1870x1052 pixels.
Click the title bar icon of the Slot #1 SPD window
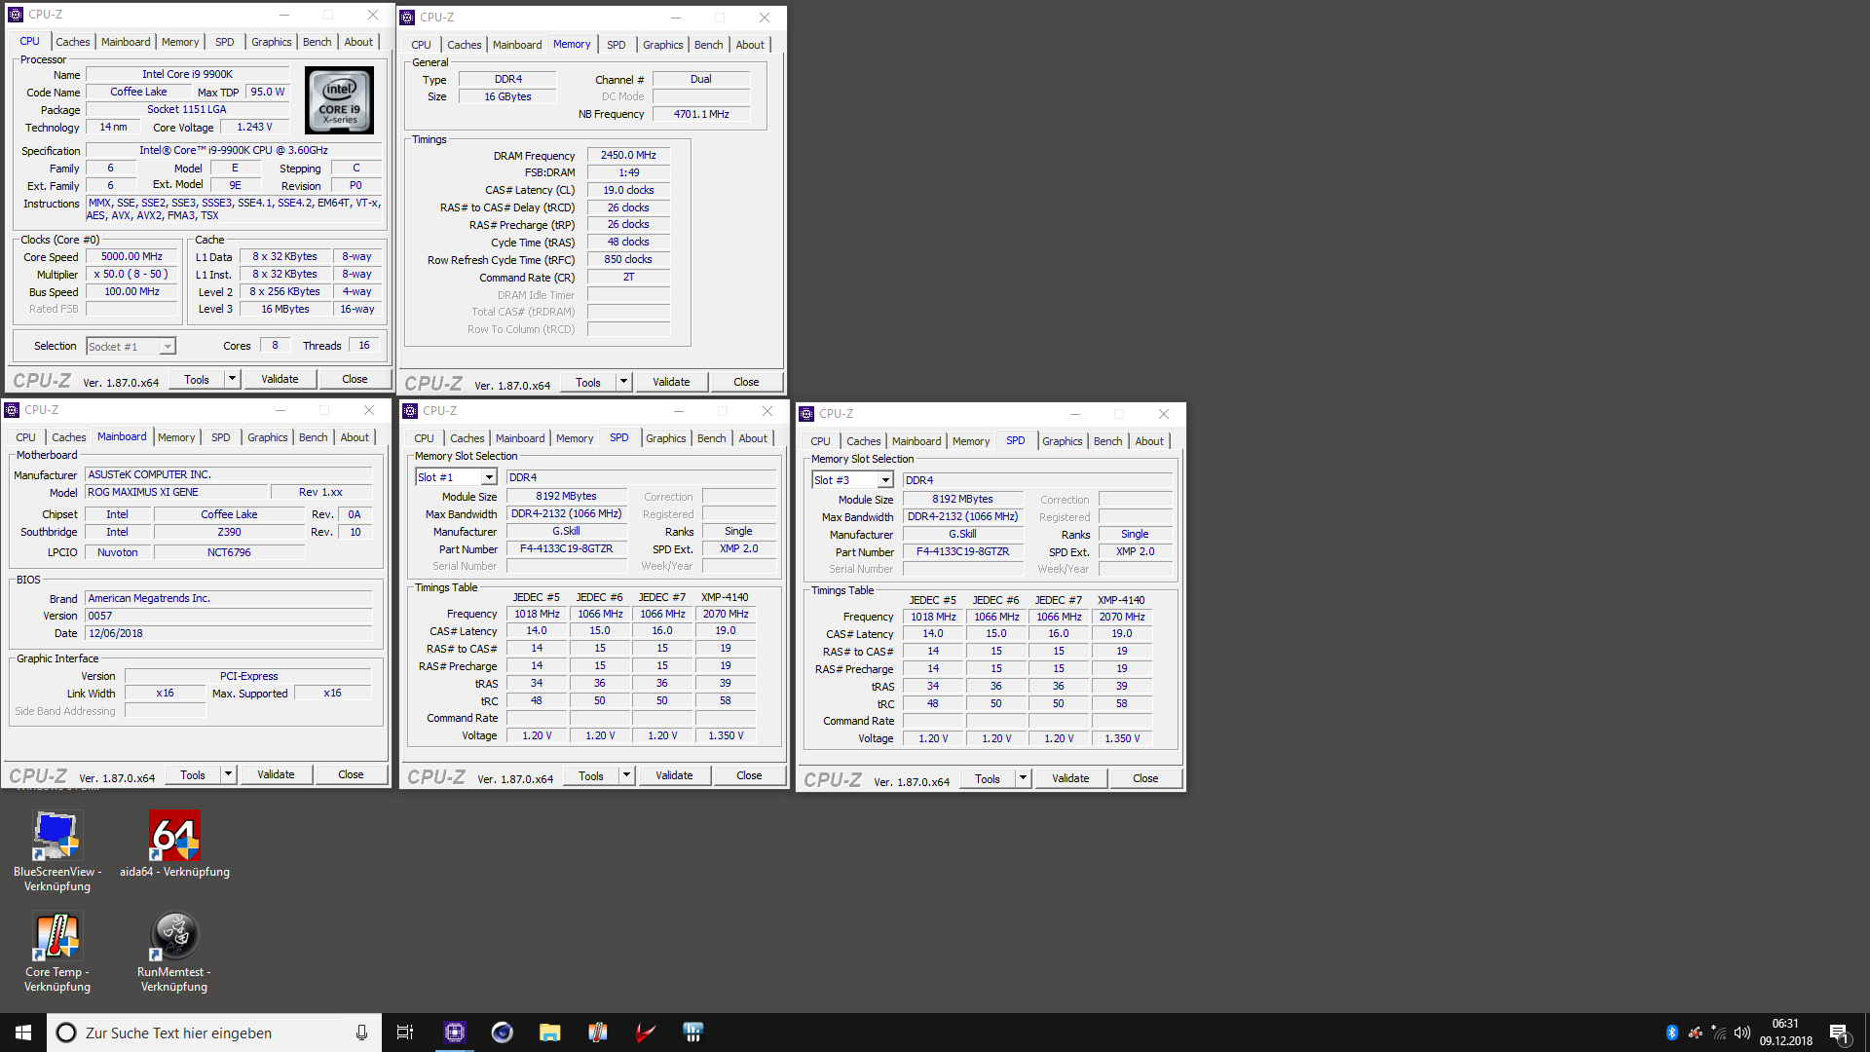410,411
